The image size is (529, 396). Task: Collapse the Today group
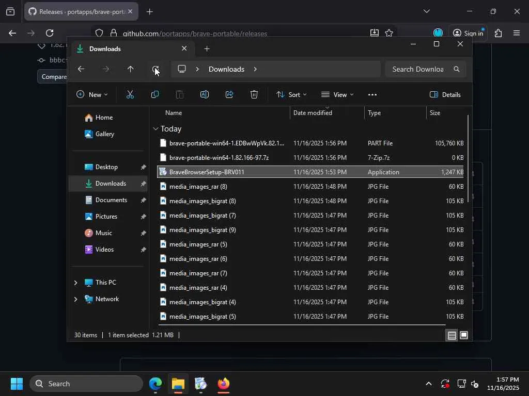(x=155, y=128)
